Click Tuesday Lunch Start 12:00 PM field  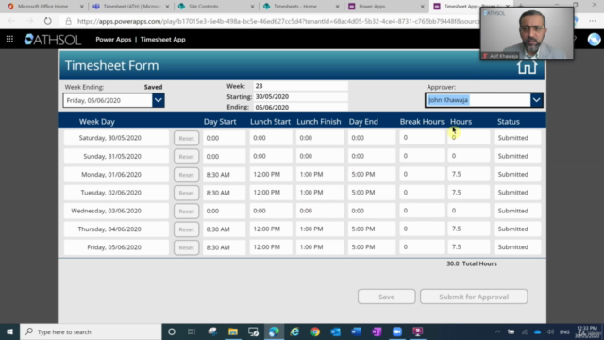point(271,193)
